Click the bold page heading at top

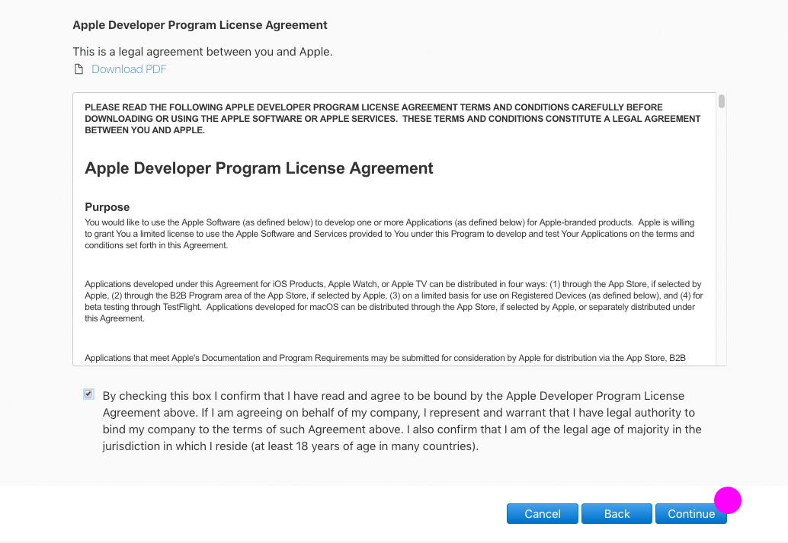[200, 25]
